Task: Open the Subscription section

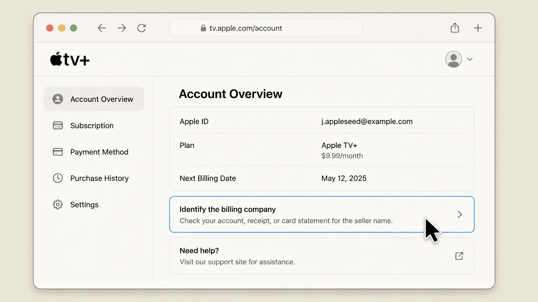Action: tap(94, 125)
